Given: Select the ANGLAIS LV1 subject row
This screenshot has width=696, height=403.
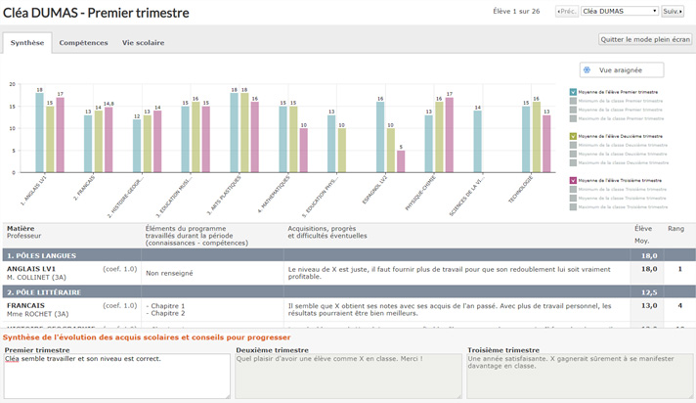Looking at the screenshot, I should 348,273.
